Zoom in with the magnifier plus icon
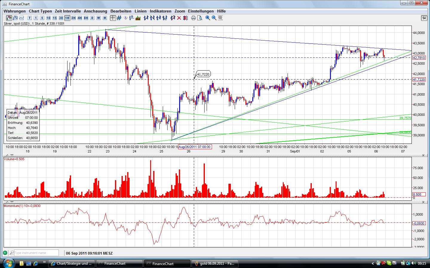 pos(208,18)
